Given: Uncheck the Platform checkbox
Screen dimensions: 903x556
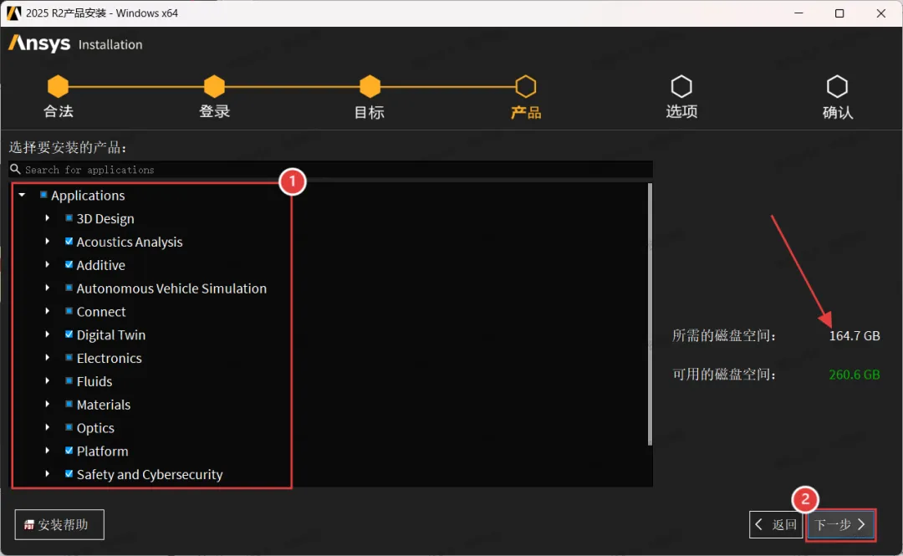Looking at the screenshot, I should coord(69,451).
